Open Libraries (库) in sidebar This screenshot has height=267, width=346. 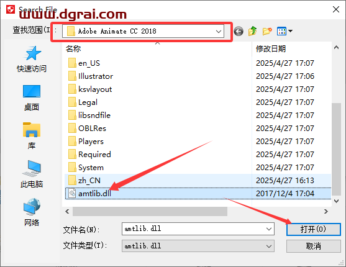pyautogui.click(x=32, y=136)
